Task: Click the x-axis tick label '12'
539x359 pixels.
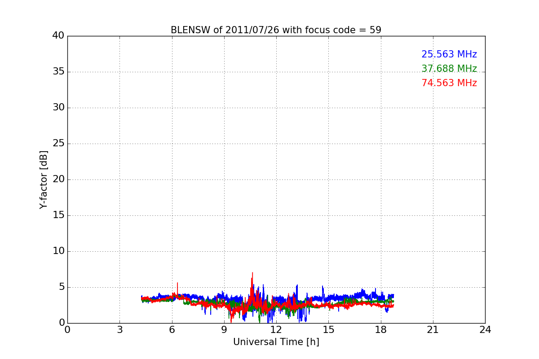Action: [x=276, y=330]
